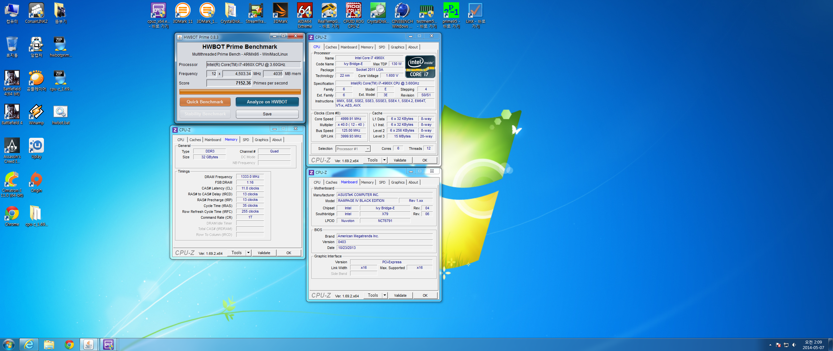The height and width of the screenshot is (351, 833).
Task: Open Processor #1 selection dropdown
Action: (x=353, y=149)
